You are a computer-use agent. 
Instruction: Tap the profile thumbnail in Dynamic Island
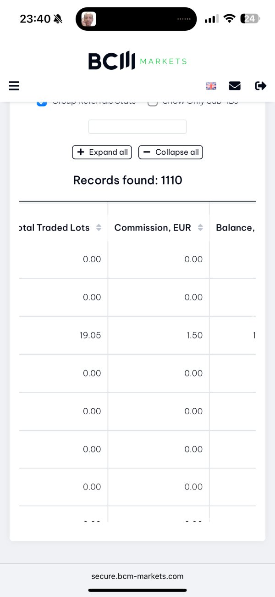[88, 19]
